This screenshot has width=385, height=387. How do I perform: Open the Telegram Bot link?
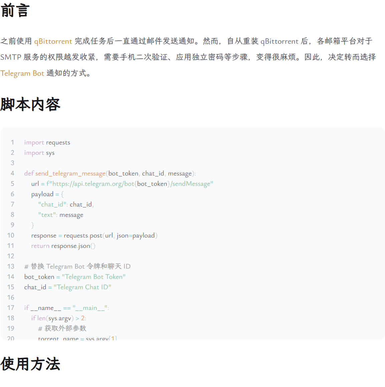point(22,73)
